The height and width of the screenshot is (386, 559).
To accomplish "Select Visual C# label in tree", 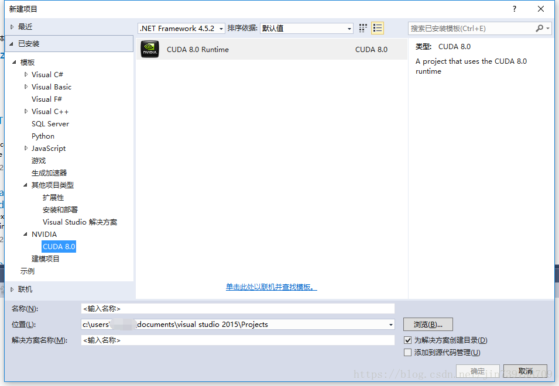I will pyautogui.click(x=47, y=74).
